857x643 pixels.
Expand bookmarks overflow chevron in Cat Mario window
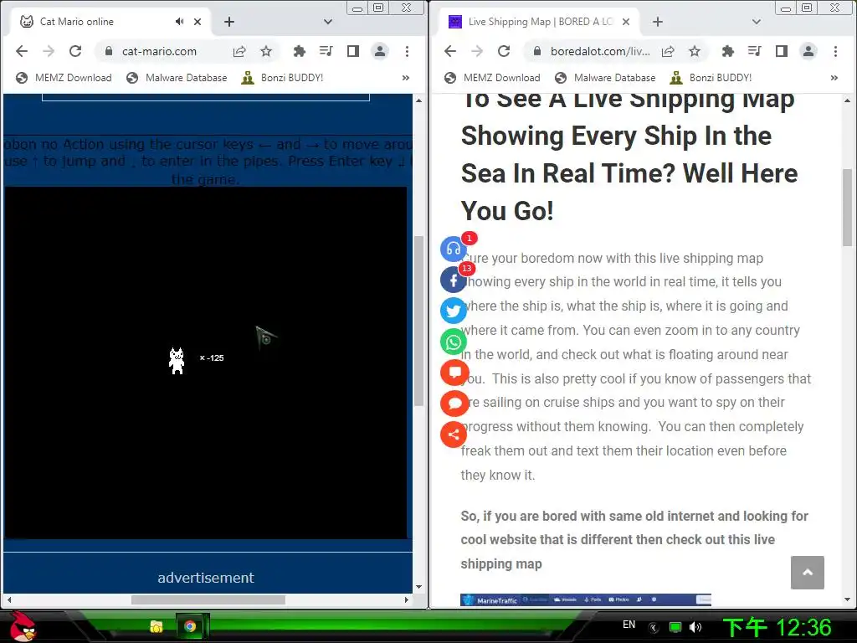(x=406, y=78)
